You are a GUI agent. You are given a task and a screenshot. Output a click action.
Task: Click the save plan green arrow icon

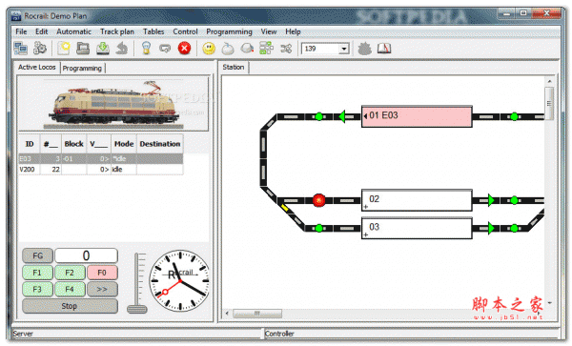[x=103, y=48]
